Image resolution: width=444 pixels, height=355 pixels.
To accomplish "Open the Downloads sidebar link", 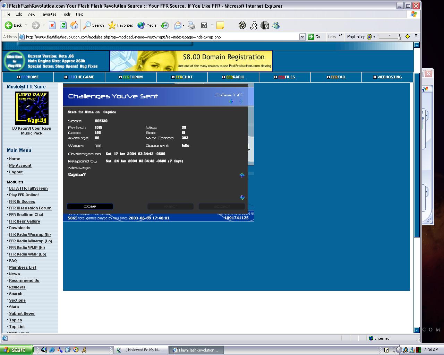I will 19,228.
